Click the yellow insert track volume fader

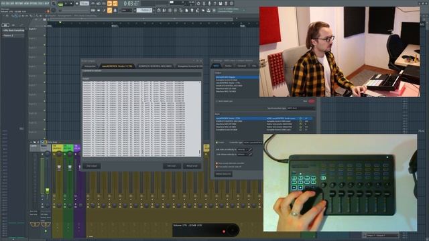59,167
